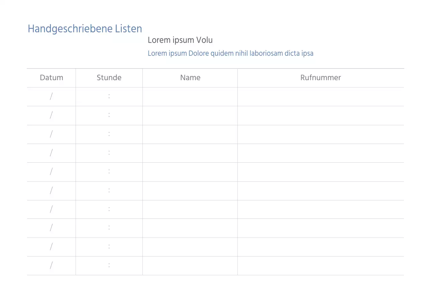The height and width of the screenshot is (296, 428).
Task: Click the "Name" column header
Action: (x=190, y=78)
